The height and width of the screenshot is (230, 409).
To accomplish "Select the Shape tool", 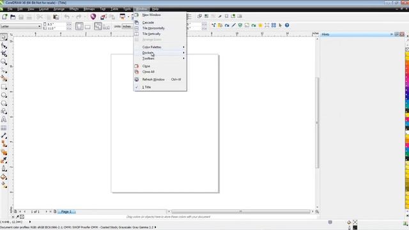I will tap(4, 45).
